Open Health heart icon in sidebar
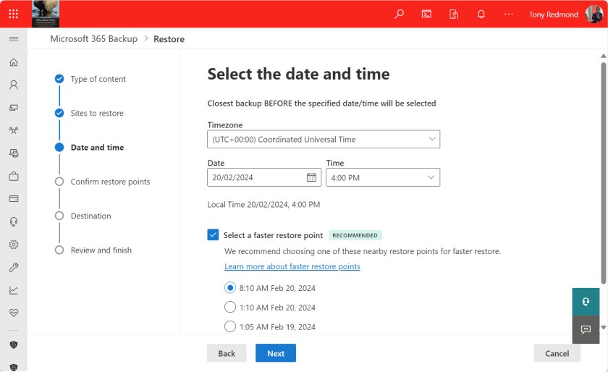The width and height of the screenshot is (608, 372). [x=14, y=313]
